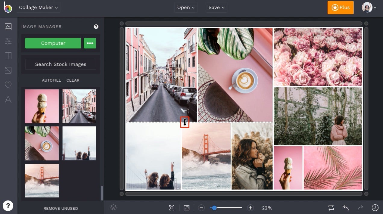This screenshot has height=214, width=383.
Task: Click Search Stock Images
Action: click(61, 64)
